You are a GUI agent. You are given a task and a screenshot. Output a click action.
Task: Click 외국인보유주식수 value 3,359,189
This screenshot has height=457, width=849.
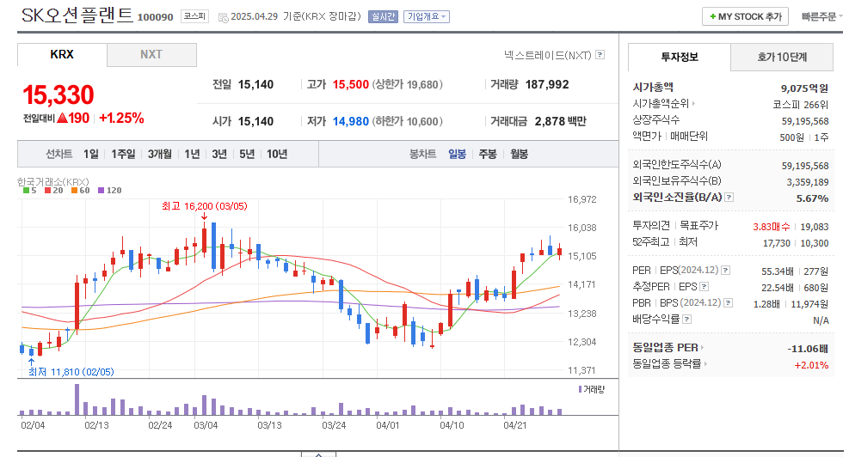click(808, 182)
